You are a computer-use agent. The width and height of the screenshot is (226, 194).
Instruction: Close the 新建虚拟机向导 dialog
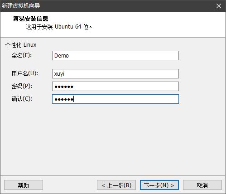(x=218, y=6)
